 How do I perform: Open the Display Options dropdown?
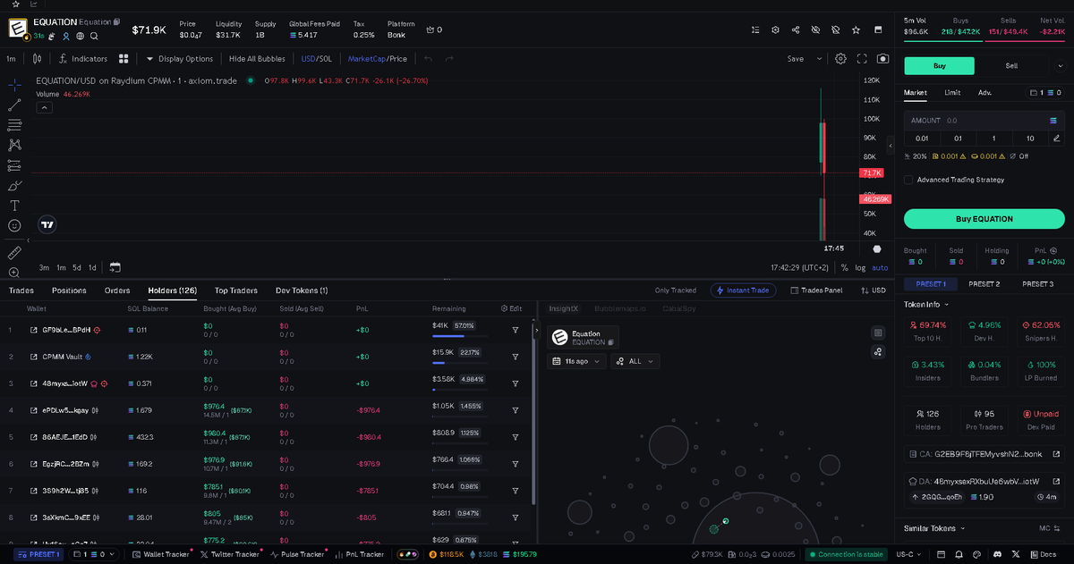click(179, 59)
